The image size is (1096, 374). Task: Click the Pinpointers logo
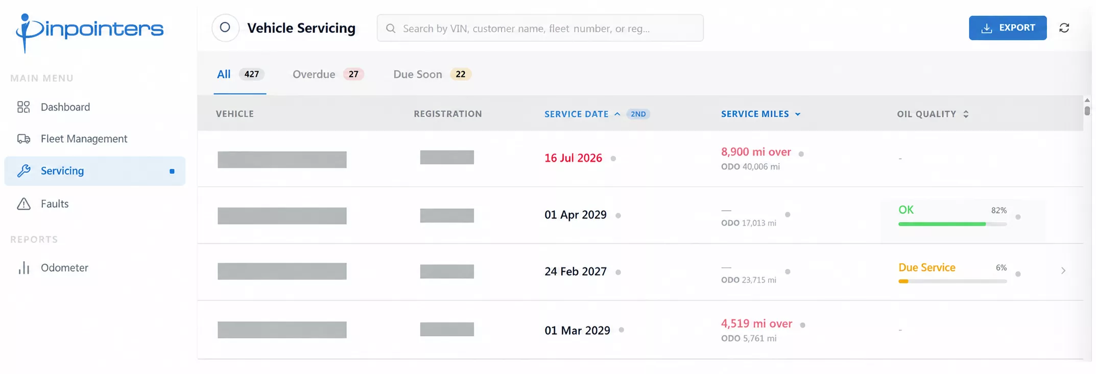tap(89, 32)
